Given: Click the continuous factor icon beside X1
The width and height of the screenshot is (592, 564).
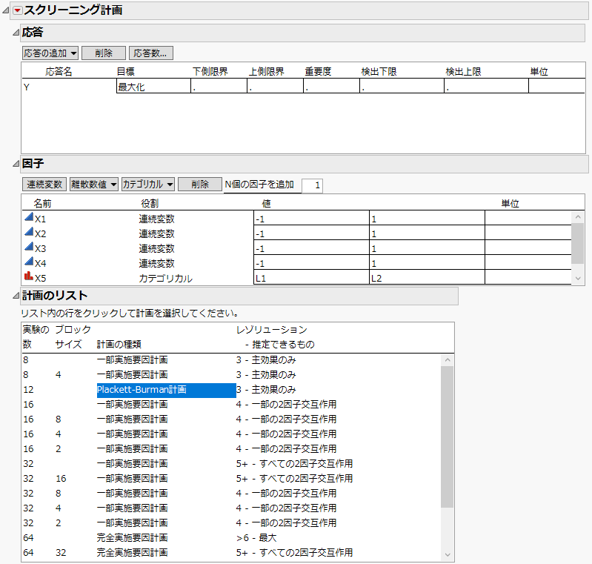Looking at the screenshot, I should point(29,217).
